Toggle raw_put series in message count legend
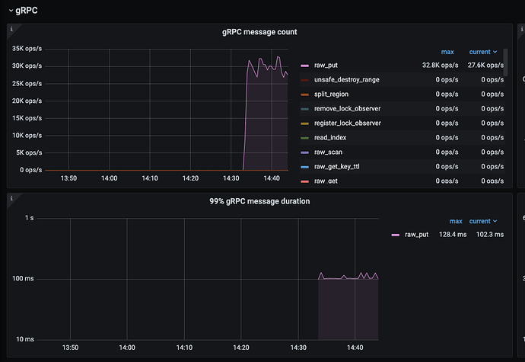Viewport: 525px width, 362px height. pos(326,66)
